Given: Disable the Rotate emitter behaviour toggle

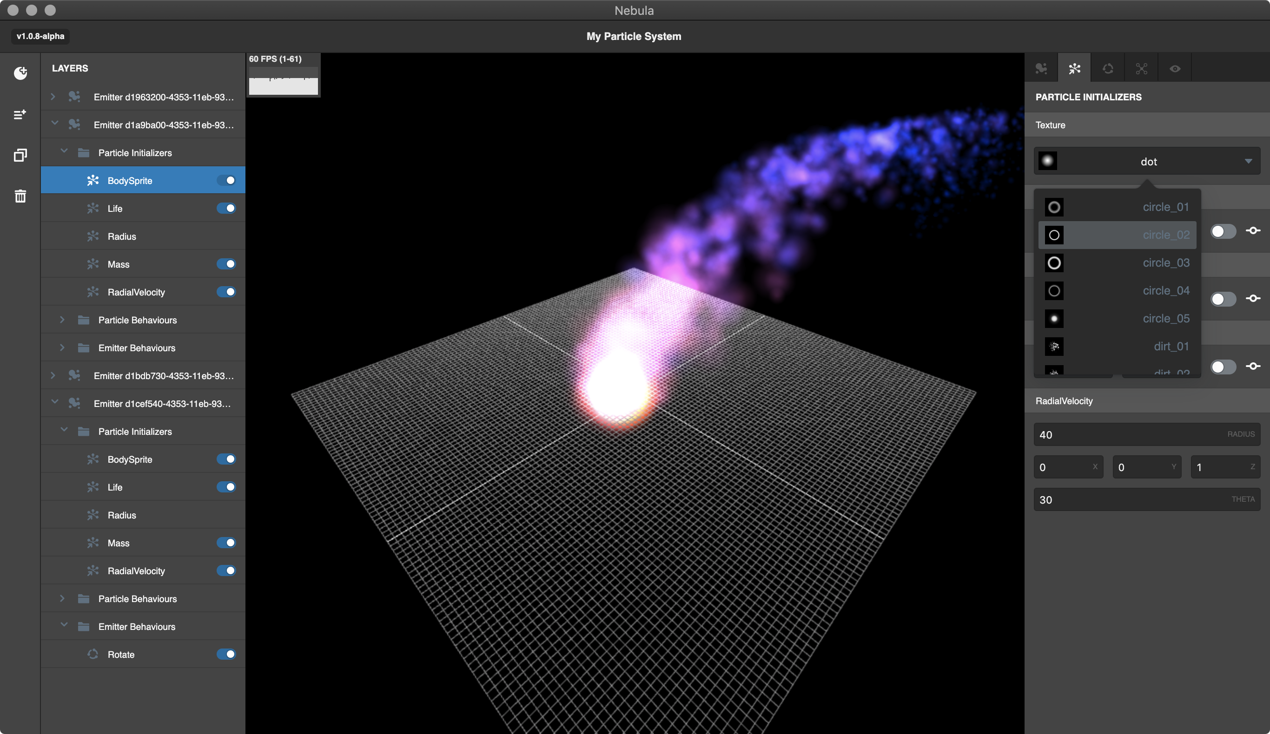Looking at the screenshot, I should [x=226, y=654].
